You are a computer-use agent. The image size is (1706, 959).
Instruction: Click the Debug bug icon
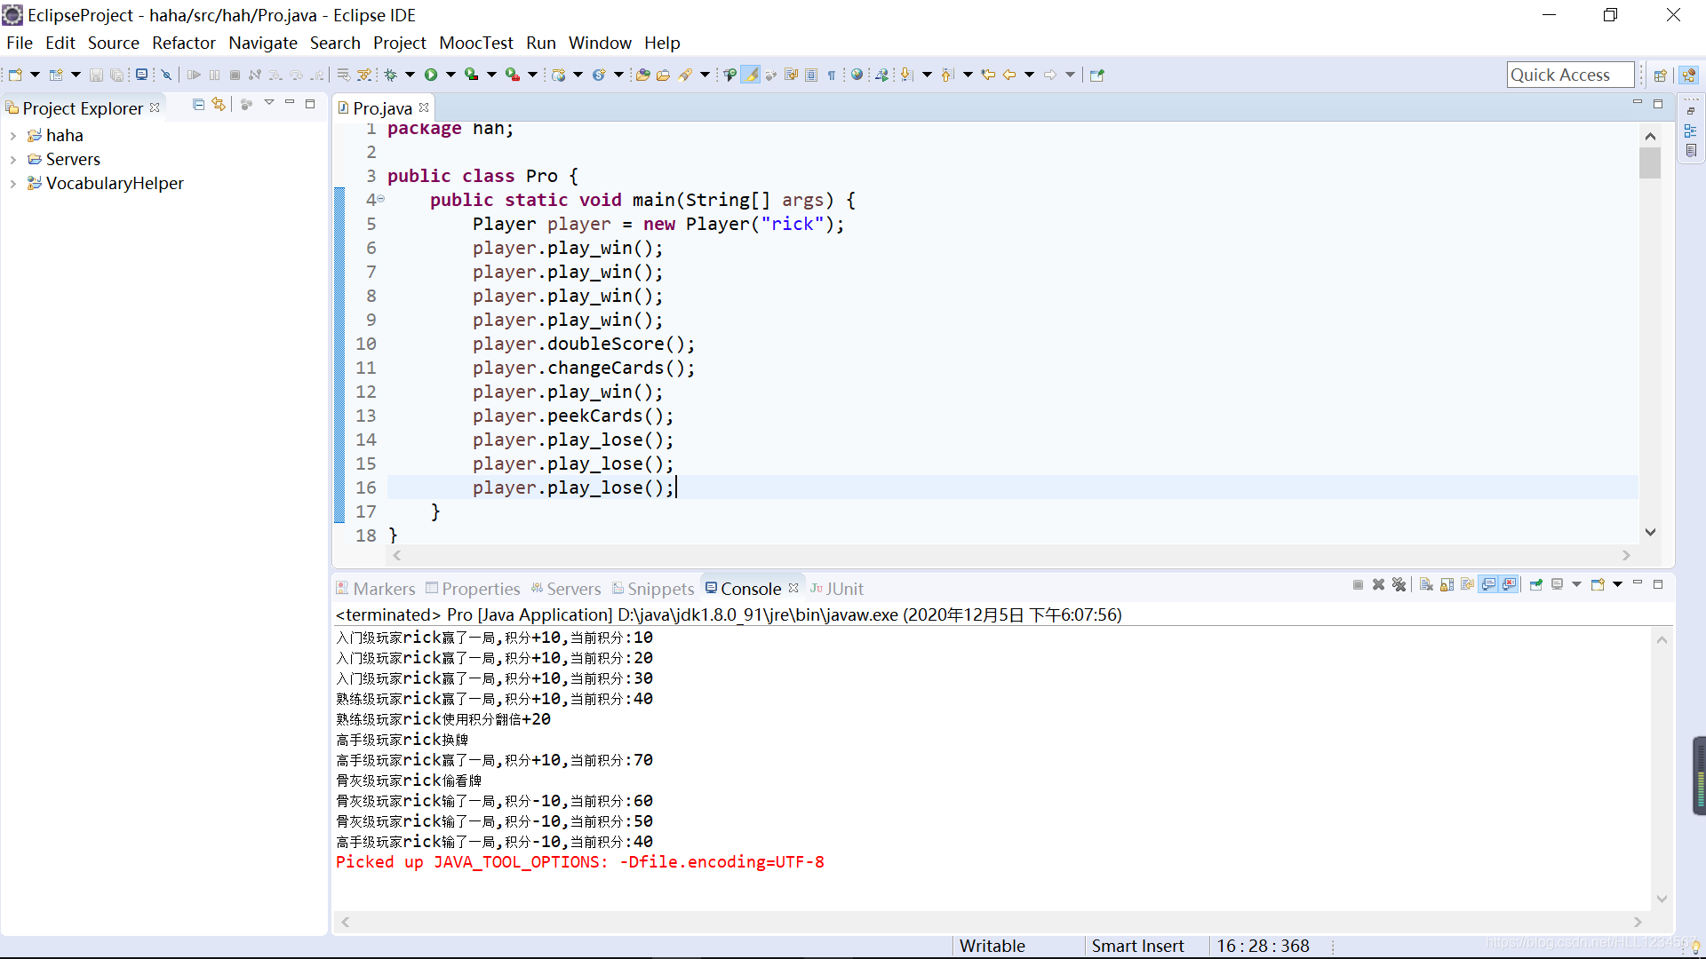390,75
